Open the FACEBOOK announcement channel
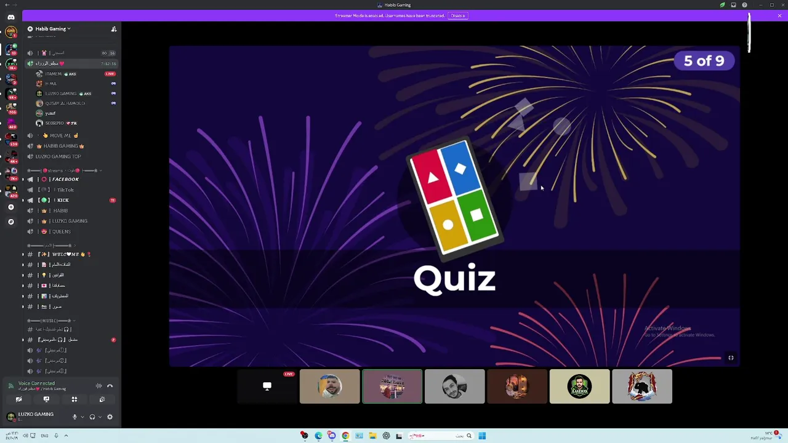 coord(64,179)
